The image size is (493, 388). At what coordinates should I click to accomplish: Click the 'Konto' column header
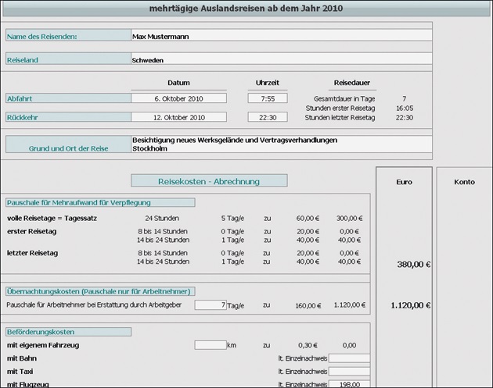[x=464, y=182]
